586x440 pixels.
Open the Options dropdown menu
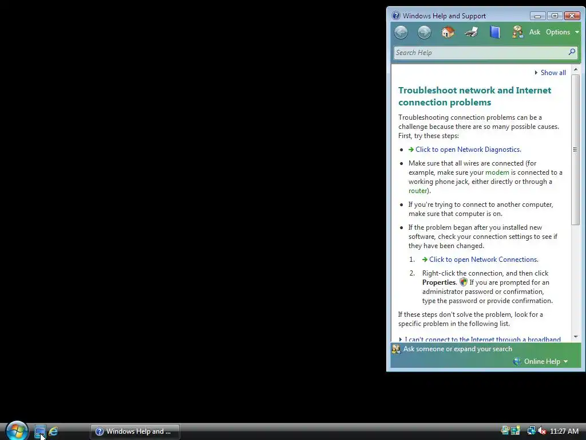(x=562, y=32)
